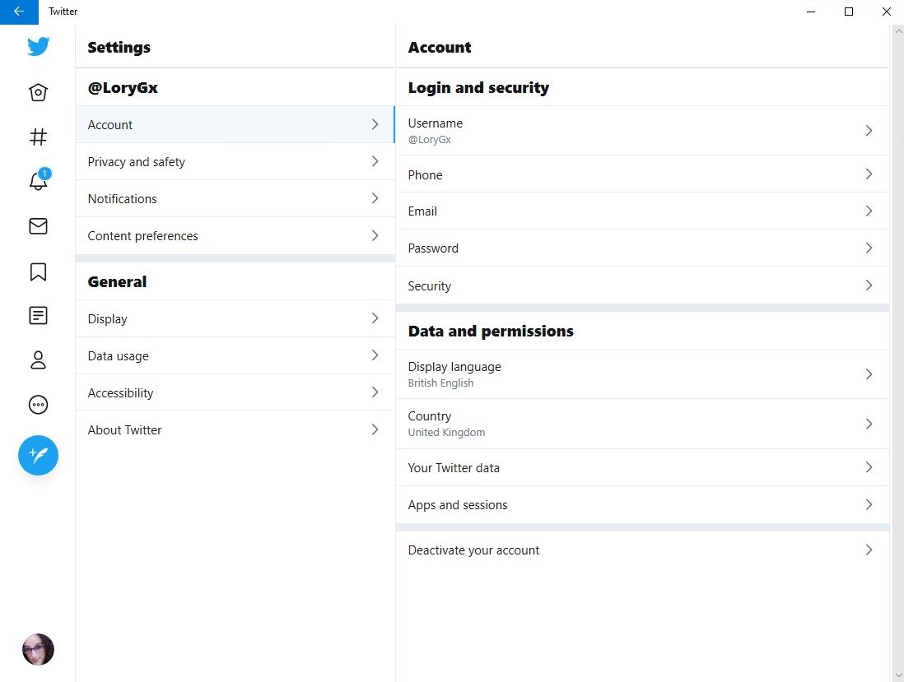Screen dimensions: 904x682
Task: Open the Home timeline icon
Action: [38, 92]
